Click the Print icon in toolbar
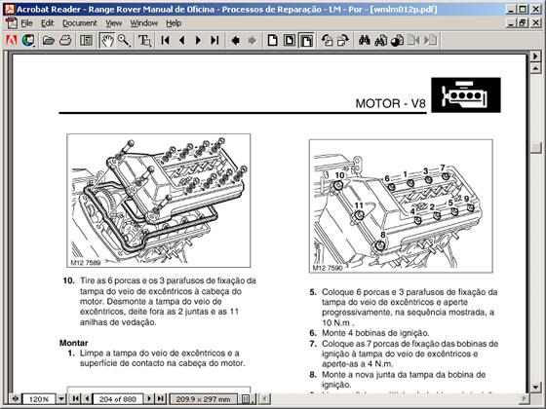This screenshot has height=409, width=546. pyautogui.click(x=65, y=41)
